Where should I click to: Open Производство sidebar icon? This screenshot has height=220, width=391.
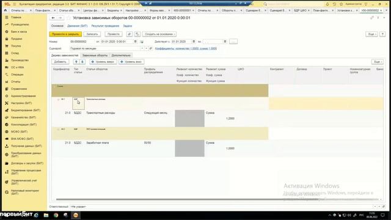point(7,61)
